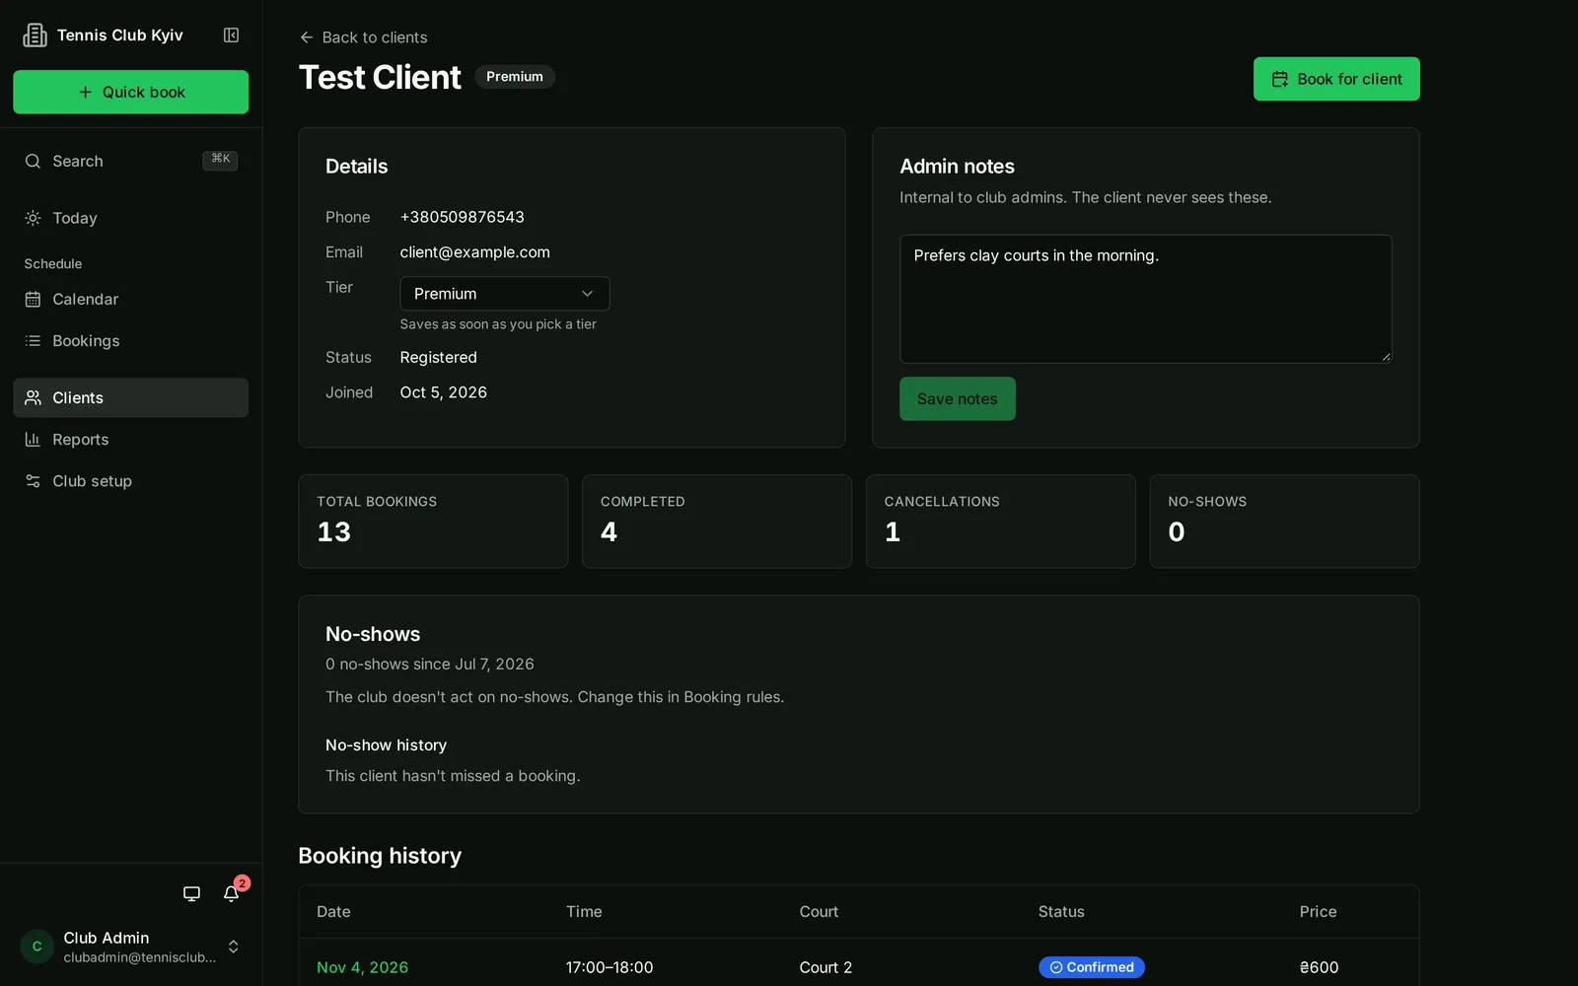Screen dimensions: 1578x986
Task: Click the people icon beside Clients
Action: 33,397
